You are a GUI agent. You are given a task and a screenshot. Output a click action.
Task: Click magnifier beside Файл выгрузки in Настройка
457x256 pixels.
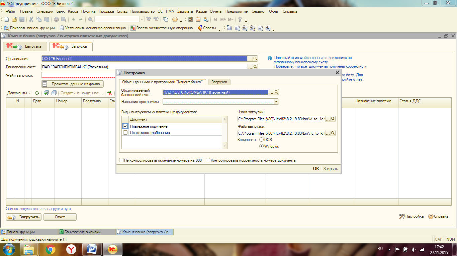tap(333, 133)
